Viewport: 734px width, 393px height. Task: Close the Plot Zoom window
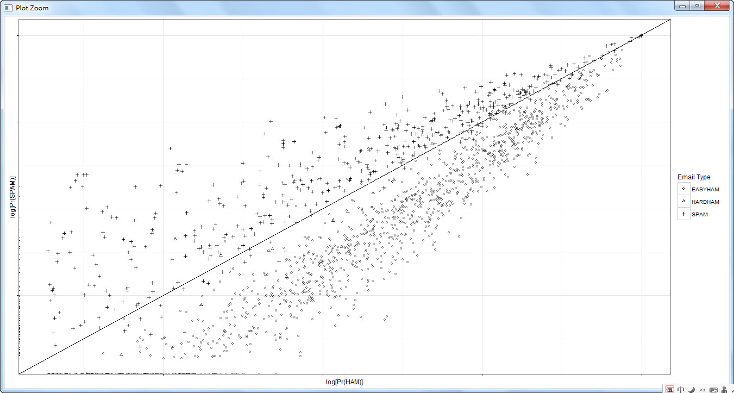[717, 5]
